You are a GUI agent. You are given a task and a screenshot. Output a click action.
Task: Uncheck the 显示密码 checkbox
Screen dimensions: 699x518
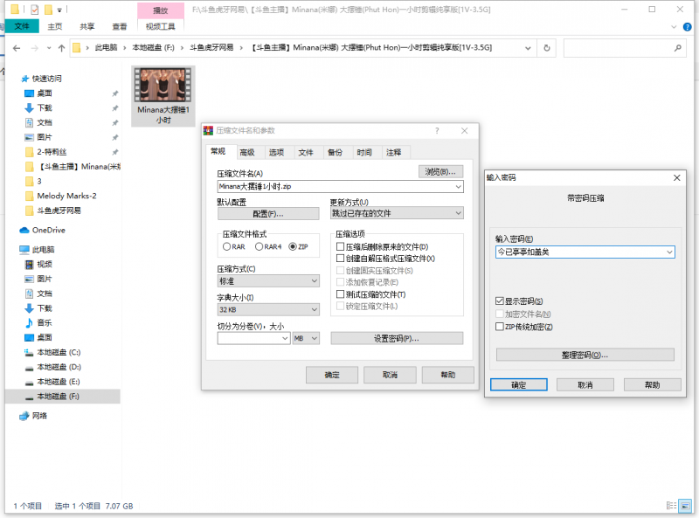click(x=500, y=300)
